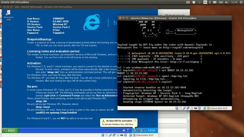Click the XP taskbar clock showing 7:30 AM
This screenshot has height=137, width=244.
tap(151, 130)
